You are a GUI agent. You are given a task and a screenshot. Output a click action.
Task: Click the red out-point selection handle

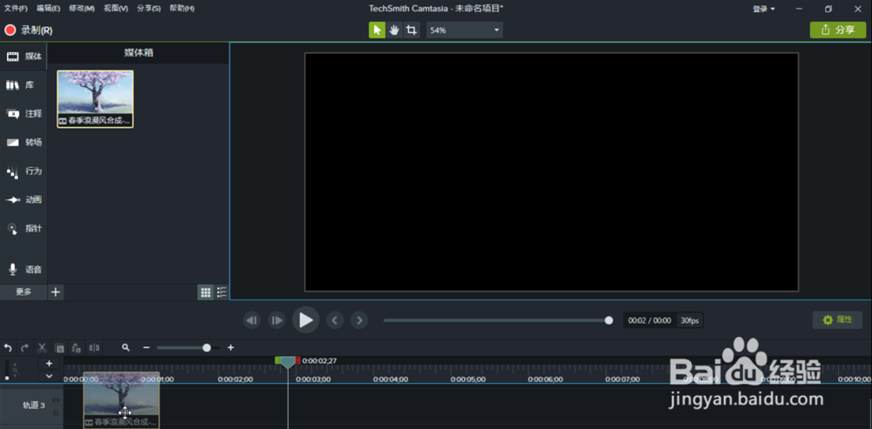pos(297,360)
